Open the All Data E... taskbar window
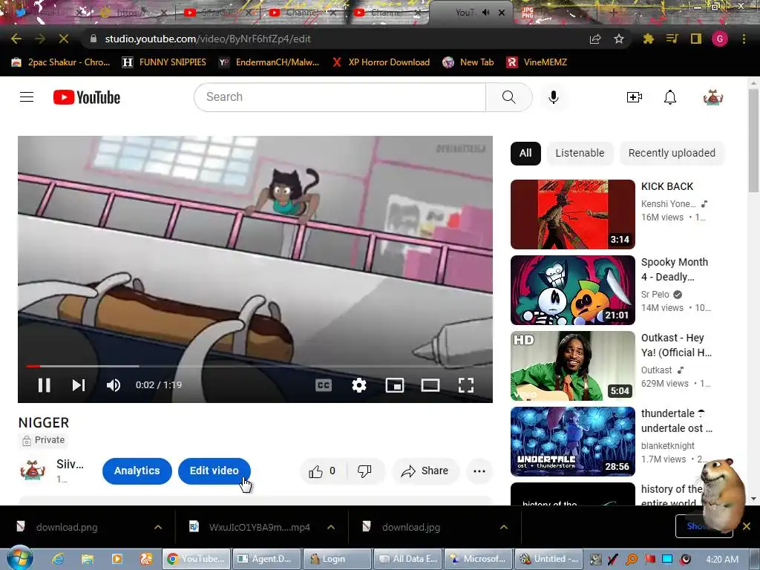The height and width of the screenshot is (570, 760). [x=408, y=559]
